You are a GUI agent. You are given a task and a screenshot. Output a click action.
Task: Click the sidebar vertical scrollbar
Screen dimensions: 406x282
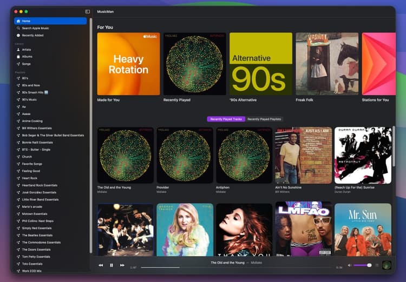coord(91,135)
